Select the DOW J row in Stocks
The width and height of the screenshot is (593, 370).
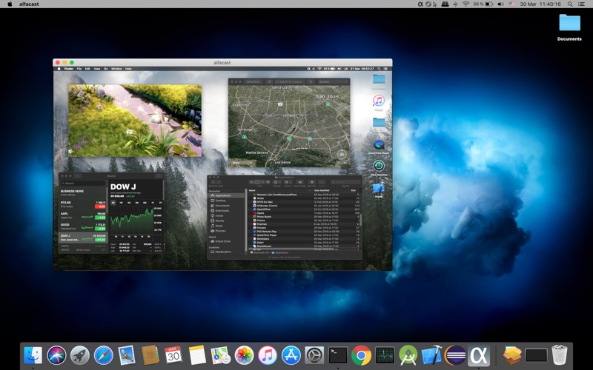[83, 238]
